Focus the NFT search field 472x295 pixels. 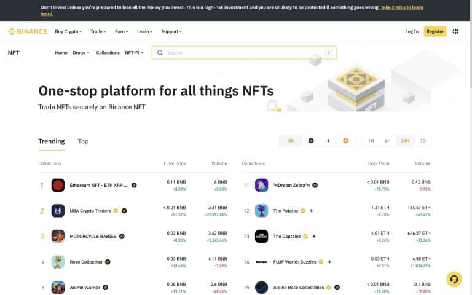pyautogui.click(x=244, y=53)
